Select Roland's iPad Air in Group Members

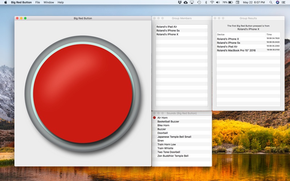point(182,26)
